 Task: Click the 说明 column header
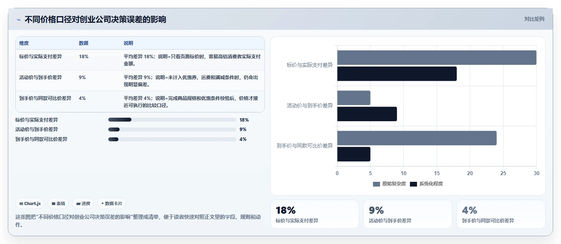coord(129,43)
